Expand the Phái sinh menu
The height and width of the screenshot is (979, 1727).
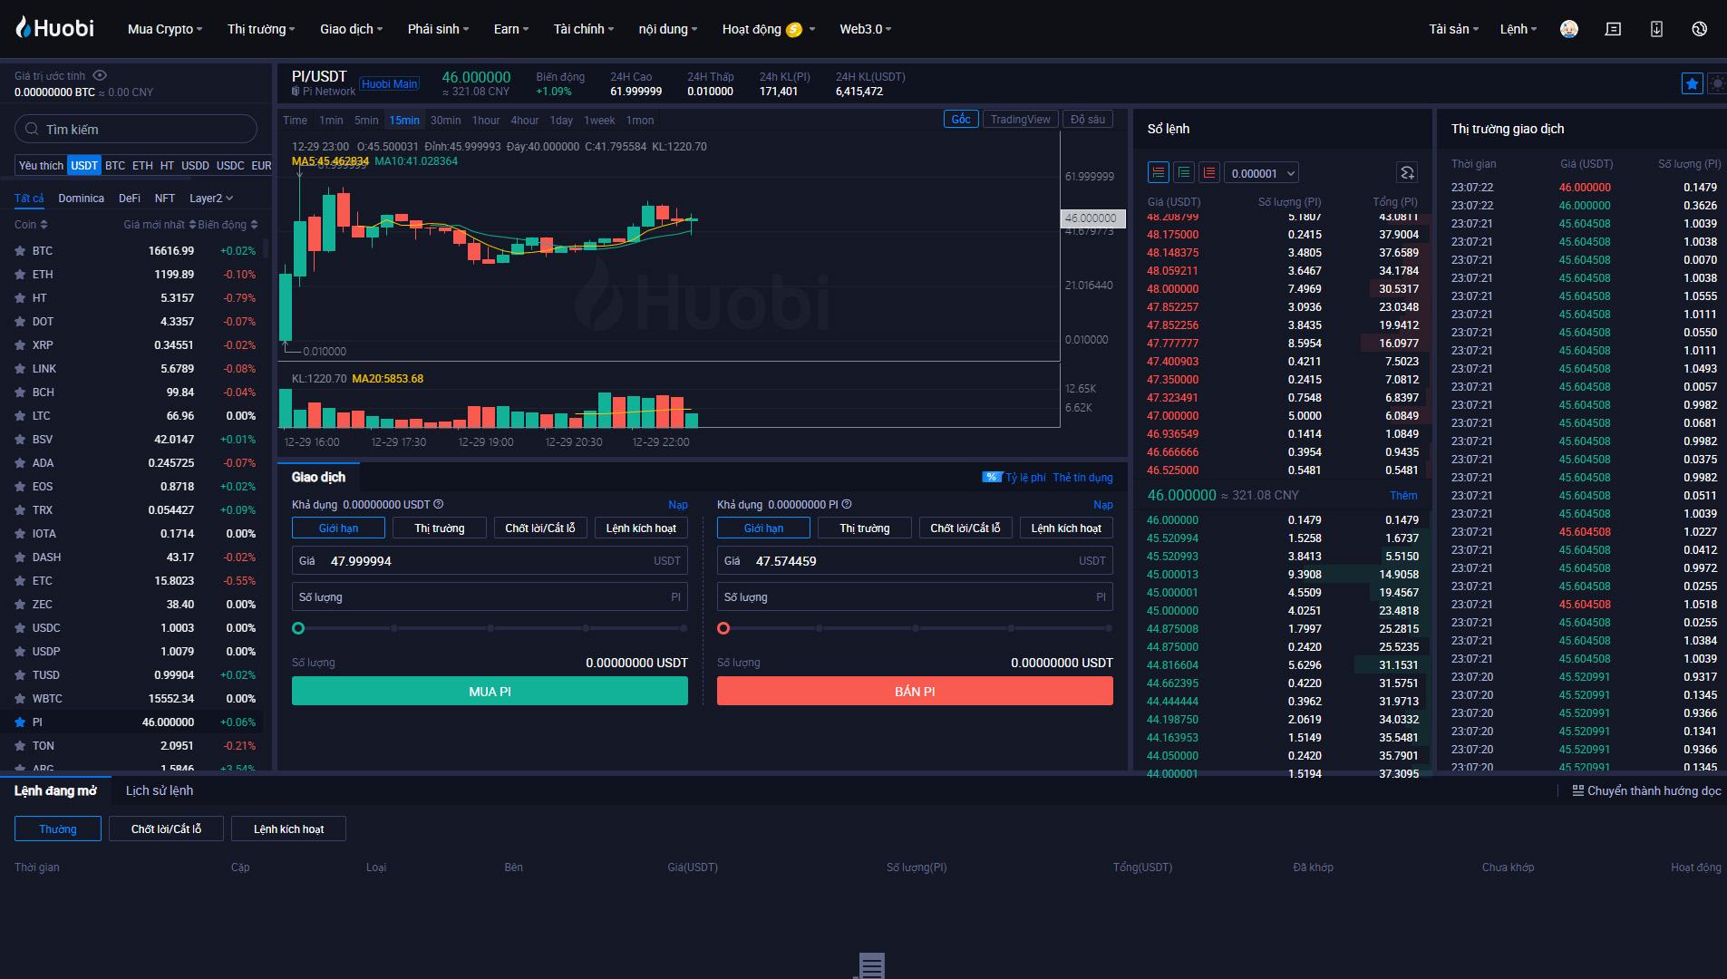[x=438, y=29]
